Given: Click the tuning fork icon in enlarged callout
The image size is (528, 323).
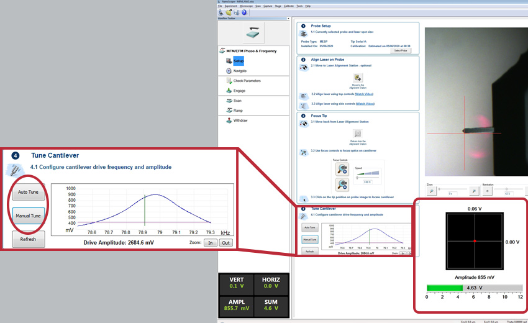Looking at the screenshot, I should (15, 170).
